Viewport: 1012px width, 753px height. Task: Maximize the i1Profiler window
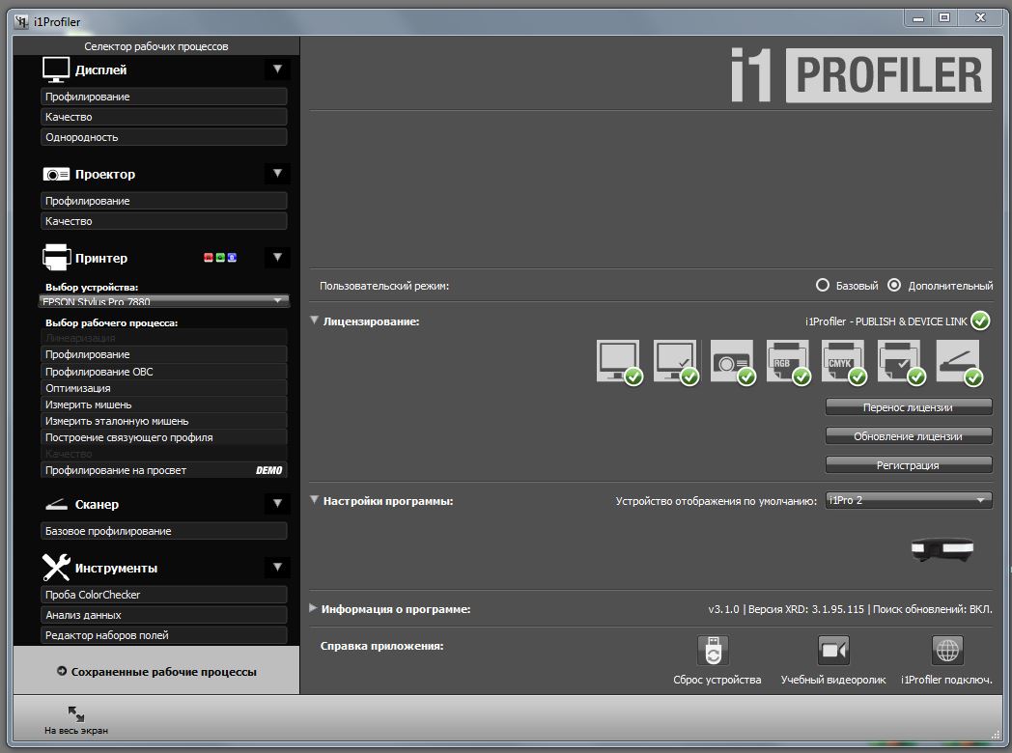click(x=944, y=18)
